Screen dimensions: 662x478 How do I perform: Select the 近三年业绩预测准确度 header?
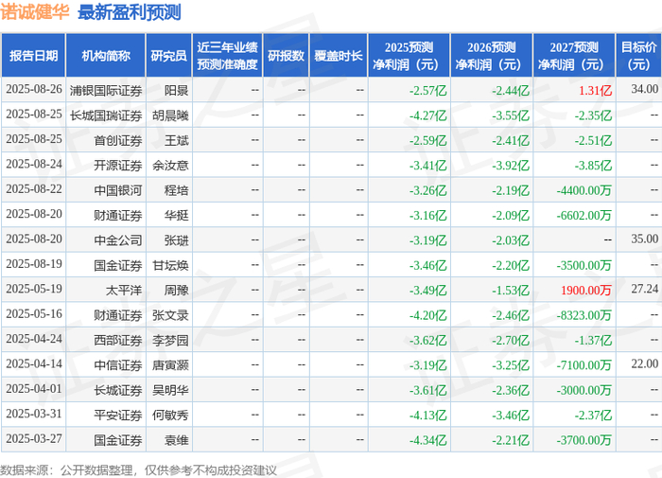(x=228, y=55)
